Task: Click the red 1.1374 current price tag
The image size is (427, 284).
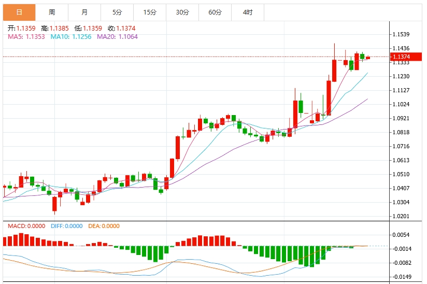Action: (406, 56)
